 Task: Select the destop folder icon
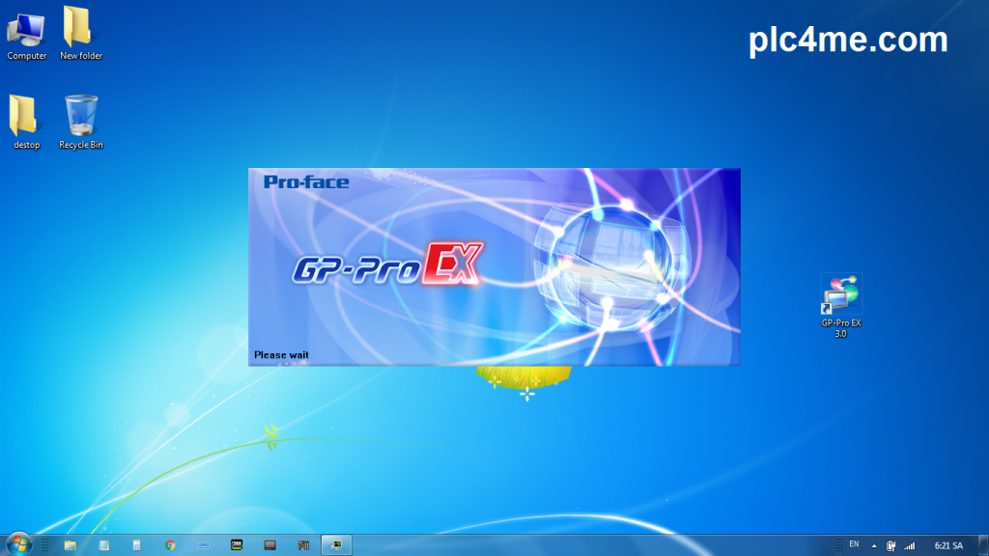pyautogui.click(x=26, y=122)
